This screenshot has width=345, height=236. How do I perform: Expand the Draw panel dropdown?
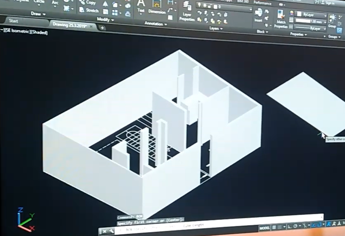38,14
